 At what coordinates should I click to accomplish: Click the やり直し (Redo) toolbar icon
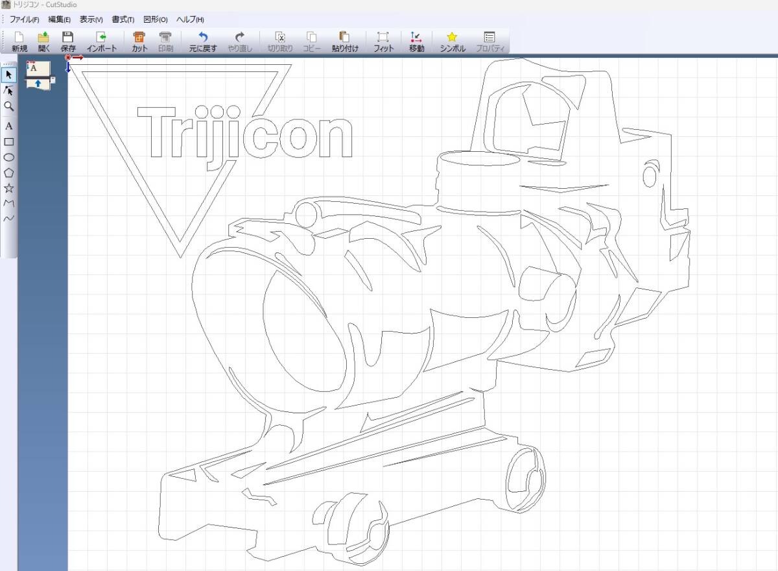[x=240, y=42]
